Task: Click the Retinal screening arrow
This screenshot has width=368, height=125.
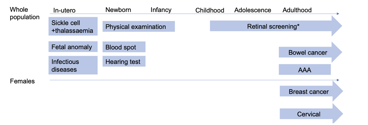Action: coord(273,26)
